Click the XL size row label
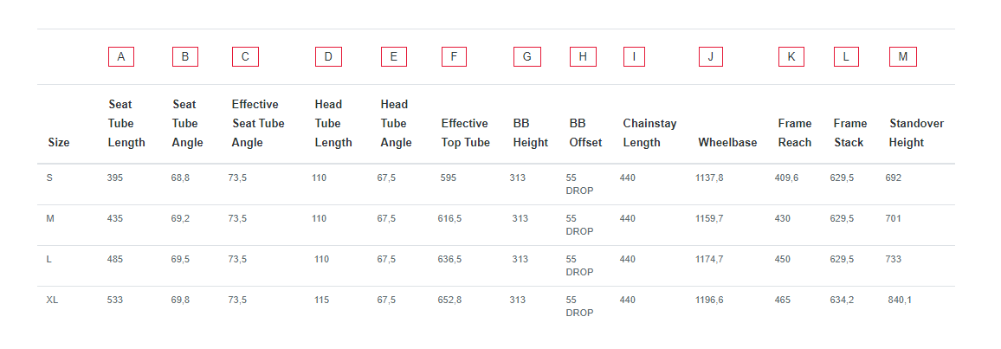The image size is (1001, 349). pos(52,300)
